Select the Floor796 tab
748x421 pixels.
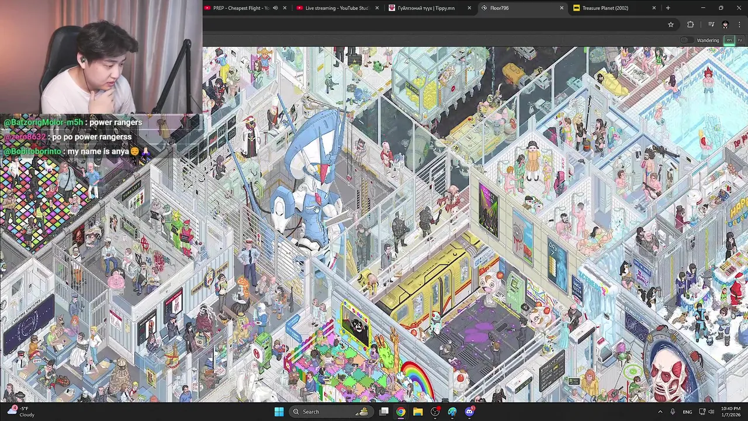(x=499, y=8)
